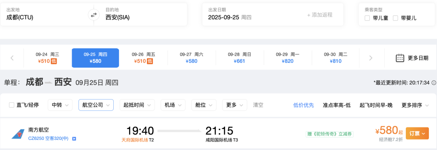Open the 更多 filter dropdown

(x=234, y=105)
